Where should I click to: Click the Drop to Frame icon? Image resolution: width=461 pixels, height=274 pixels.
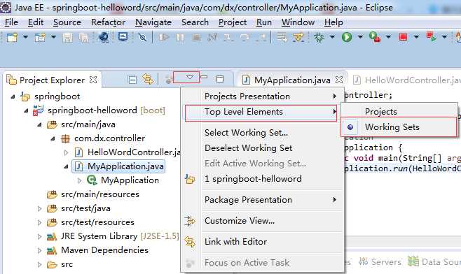pos(282,37)
